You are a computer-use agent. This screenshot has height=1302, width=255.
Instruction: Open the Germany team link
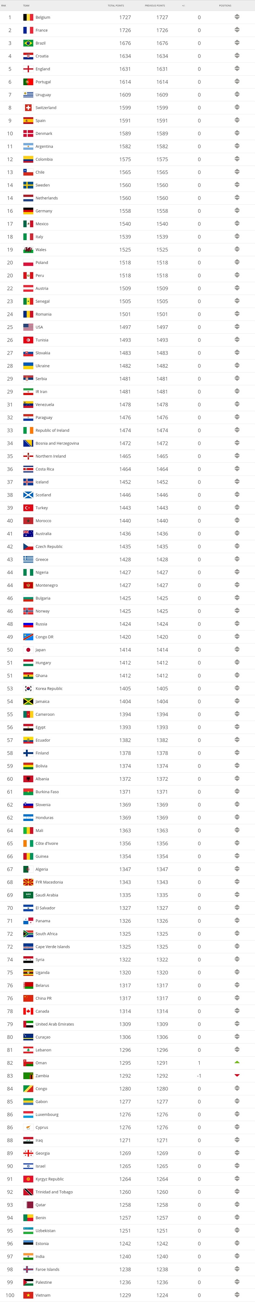[x=44, y=211]
